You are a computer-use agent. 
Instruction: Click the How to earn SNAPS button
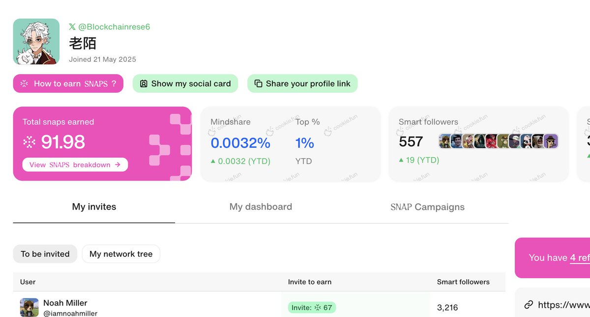(68, 83)
